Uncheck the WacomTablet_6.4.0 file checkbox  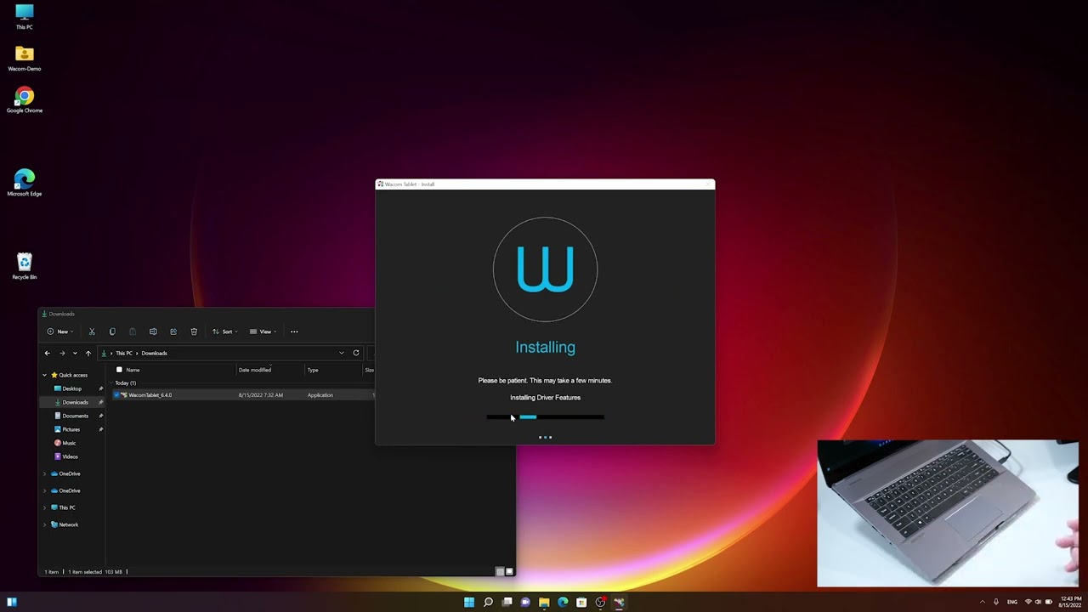(116, 395)
